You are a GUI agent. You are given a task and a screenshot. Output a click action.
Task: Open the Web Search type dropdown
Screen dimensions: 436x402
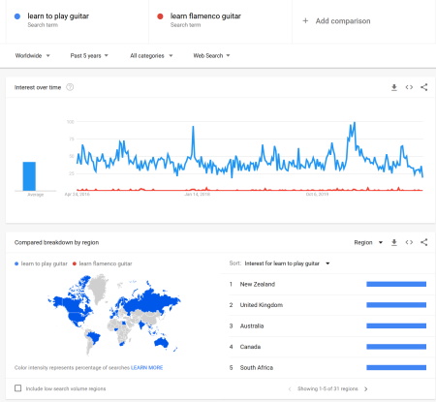click(x=211, y=56)
